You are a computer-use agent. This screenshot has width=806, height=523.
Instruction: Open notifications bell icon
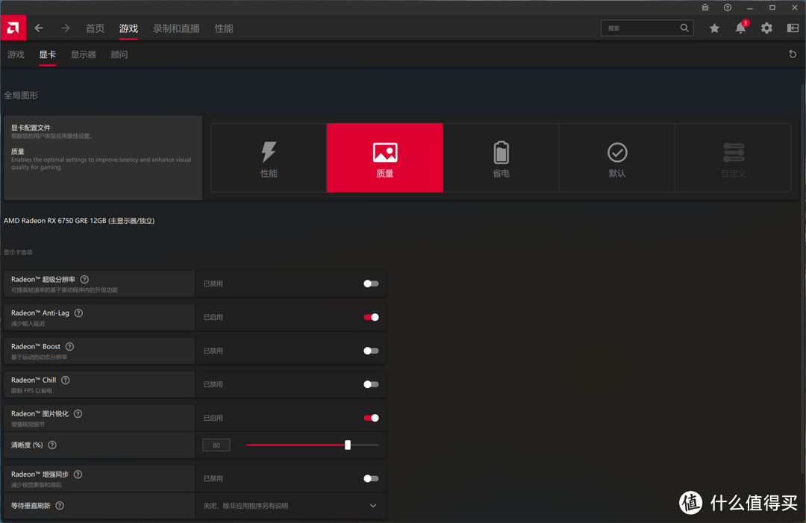click(741, 28)
